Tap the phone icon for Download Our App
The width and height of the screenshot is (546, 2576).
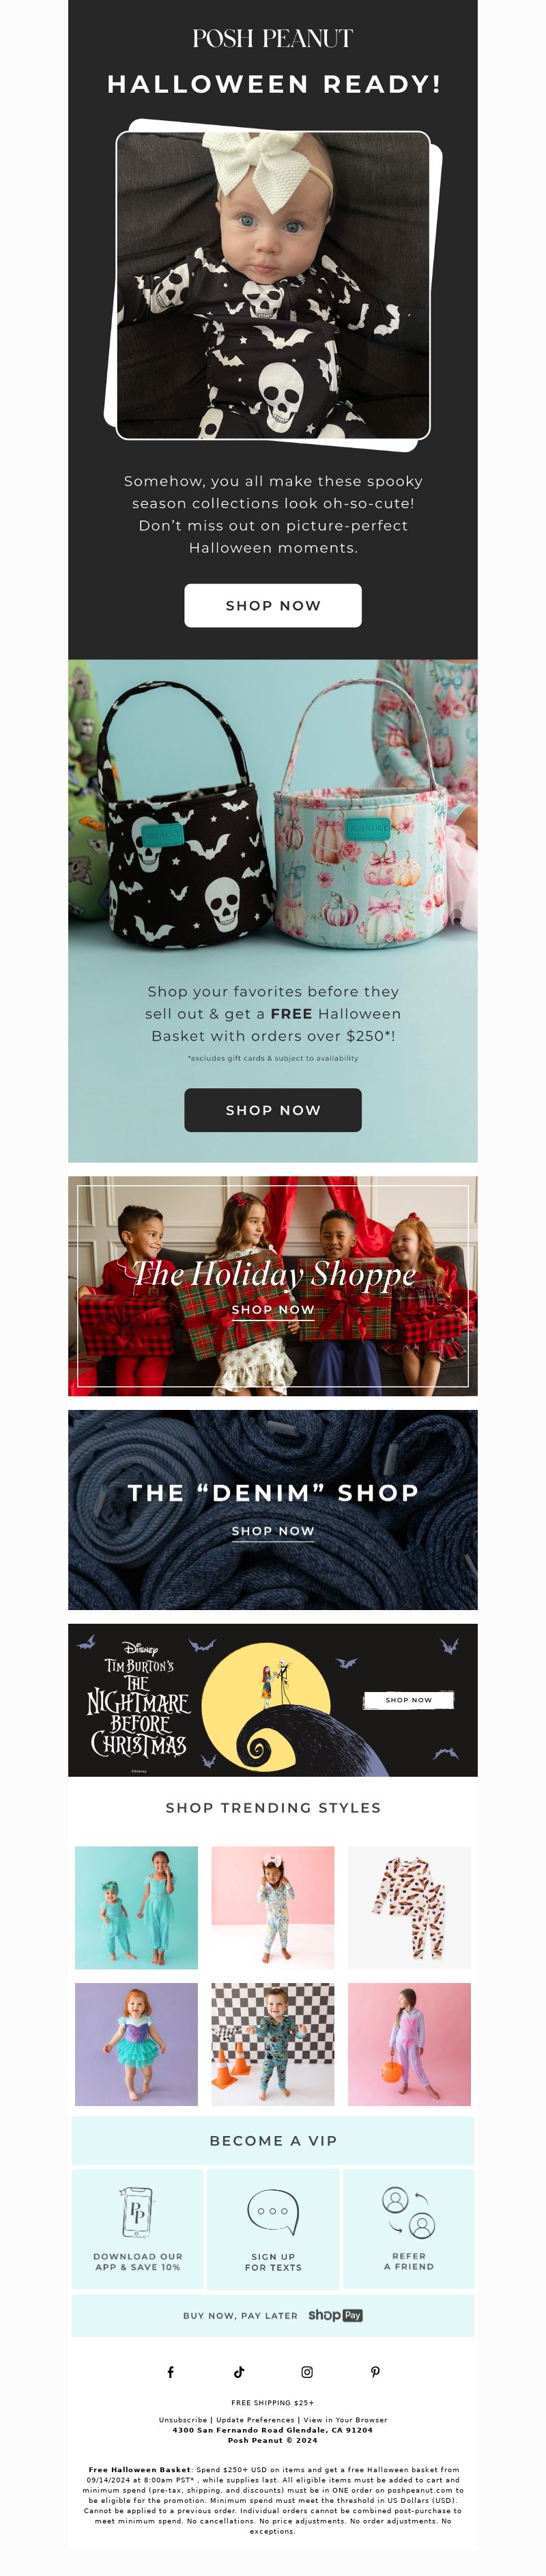pos(137,2212)
